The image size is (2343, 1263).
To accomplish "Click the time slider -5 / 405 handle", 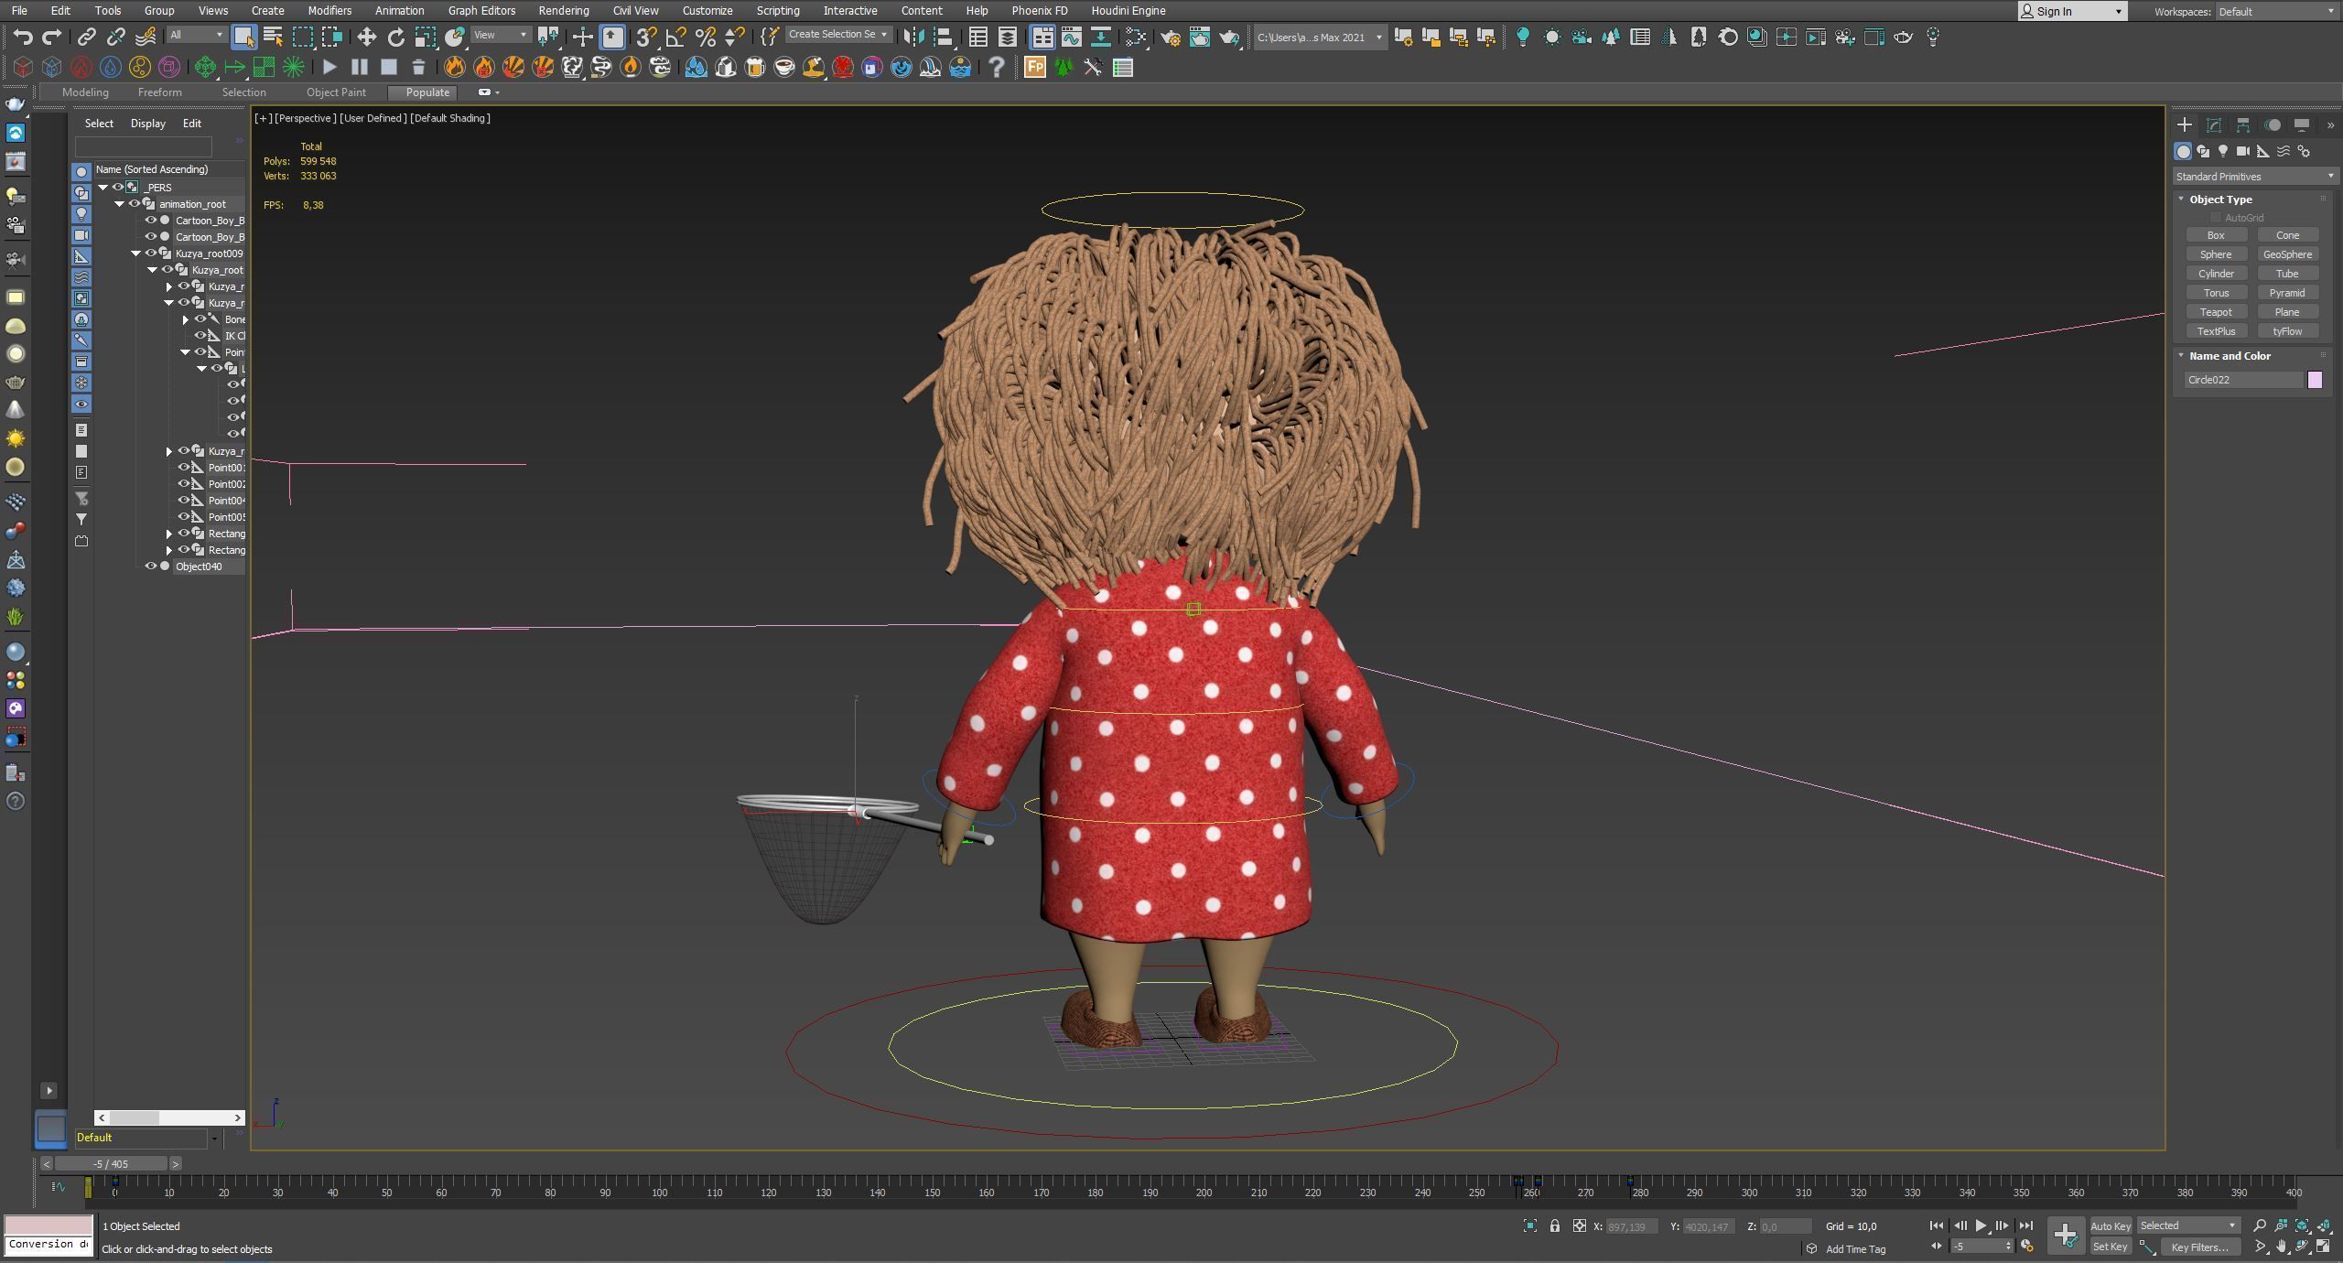I will coord(111,1163).
